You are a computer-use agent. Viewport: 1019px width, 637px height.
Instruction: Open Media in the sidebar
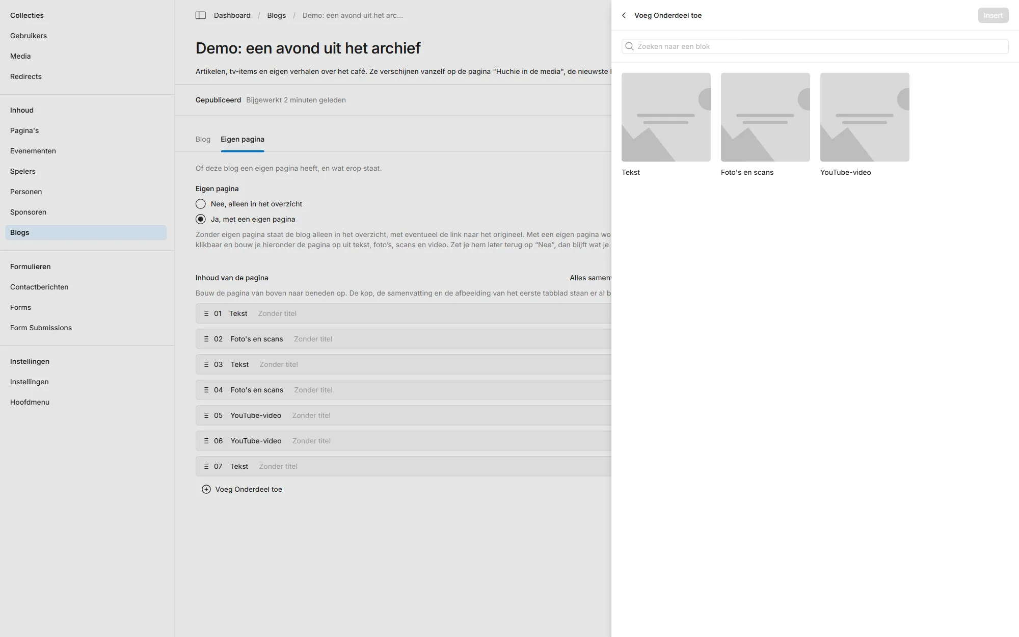[x=20, y=56]
